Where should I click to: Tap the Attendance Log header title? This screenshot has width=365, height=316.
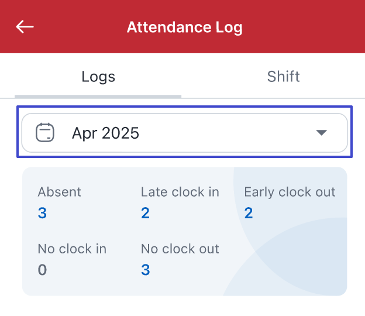pyautogui.click(x=184, y=27)
